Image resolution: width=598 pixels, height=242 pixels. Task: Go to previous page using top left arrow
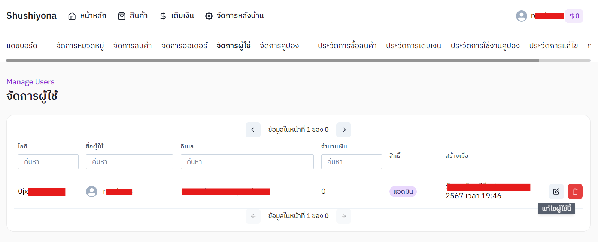[x=253, y=130]
